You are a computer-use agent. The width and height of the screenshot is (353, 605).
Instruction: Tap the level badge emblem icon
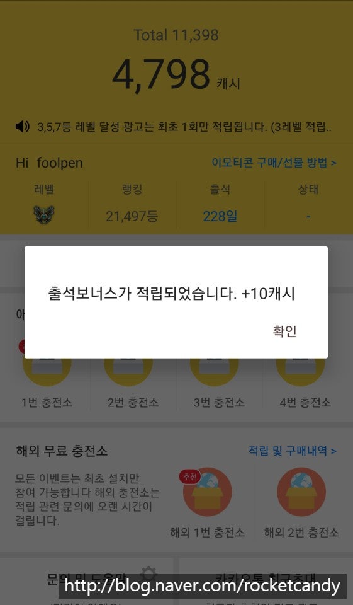44,216
